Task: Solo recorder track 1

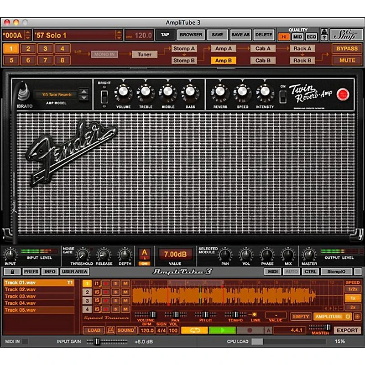Action: point(115,283)
